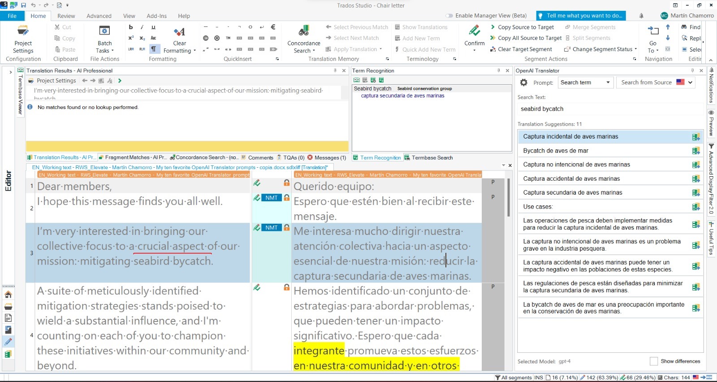717x382 pixels.
Task: Toggle show formatting marks pilcrow button
Action: click(x=153, y=49)
